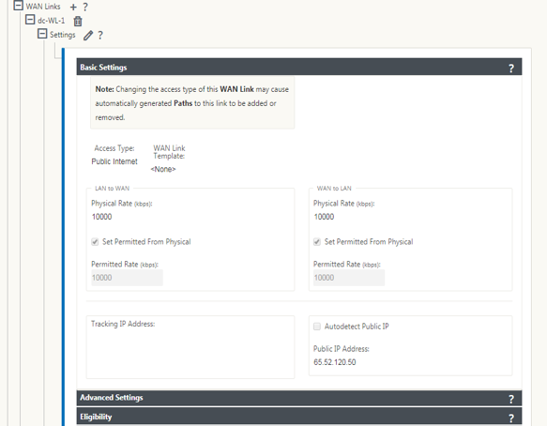This screenshot has height=426, width=547.
Task: Click WAN to LAN Permitted Rate field
Action: [349, 278]
